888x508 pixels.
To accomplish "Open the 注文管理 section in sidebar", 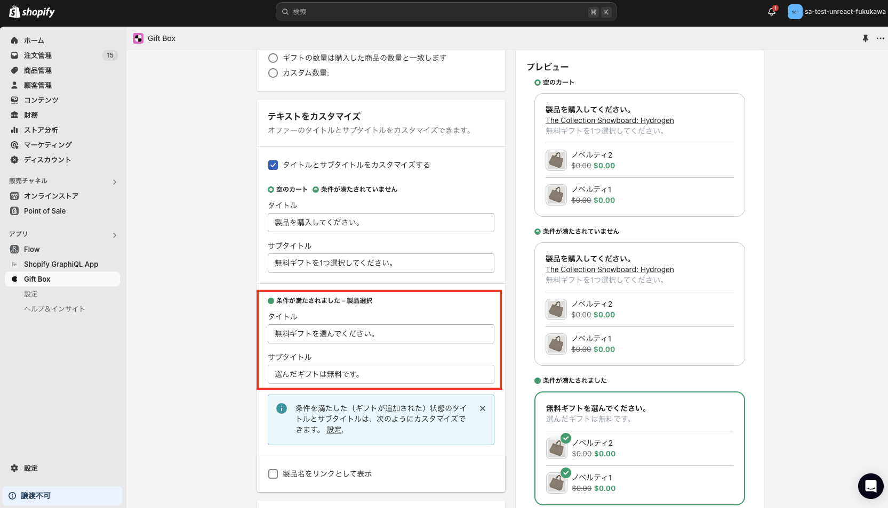I will [38, 55].
